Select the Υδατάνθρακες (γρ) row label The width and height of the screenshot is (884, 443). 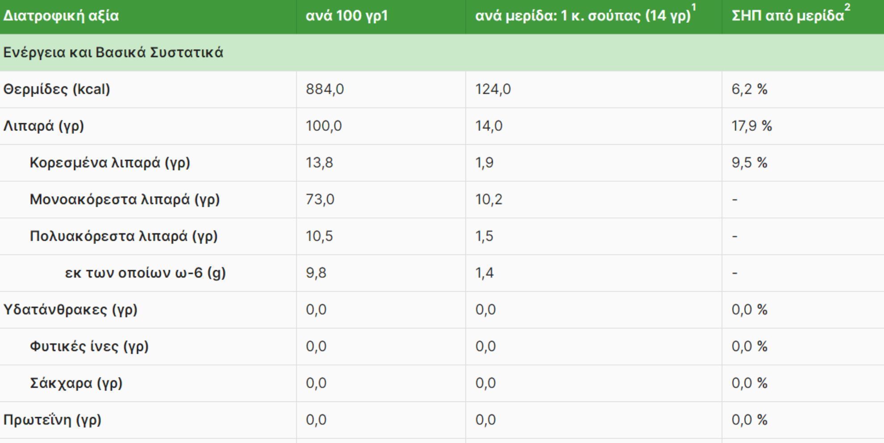click(x=71, y=309)
